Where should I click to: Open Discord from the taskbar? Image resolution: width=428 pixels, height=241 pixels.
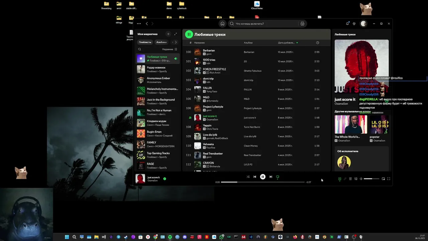point(185,237)
